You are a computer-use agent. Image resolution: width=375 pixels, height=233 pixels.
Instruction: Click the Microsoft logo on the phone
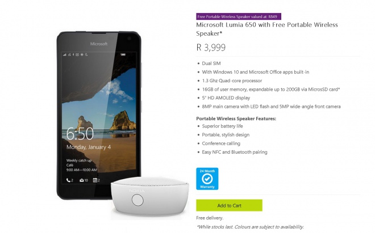click(x=99, y=44)
